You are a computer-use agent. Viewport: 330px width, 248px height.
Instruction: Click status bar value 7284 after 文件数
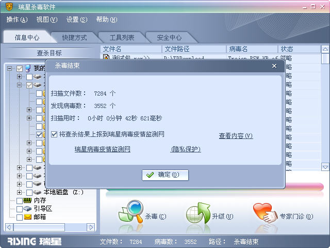(x=136, y=242)
